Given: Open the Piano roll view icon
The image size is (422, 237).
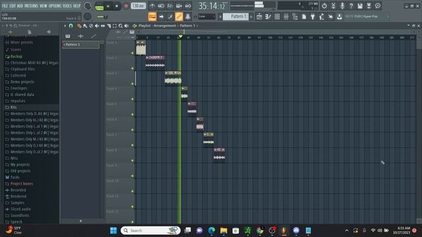Looking at the screenshot, I should 268,16.
